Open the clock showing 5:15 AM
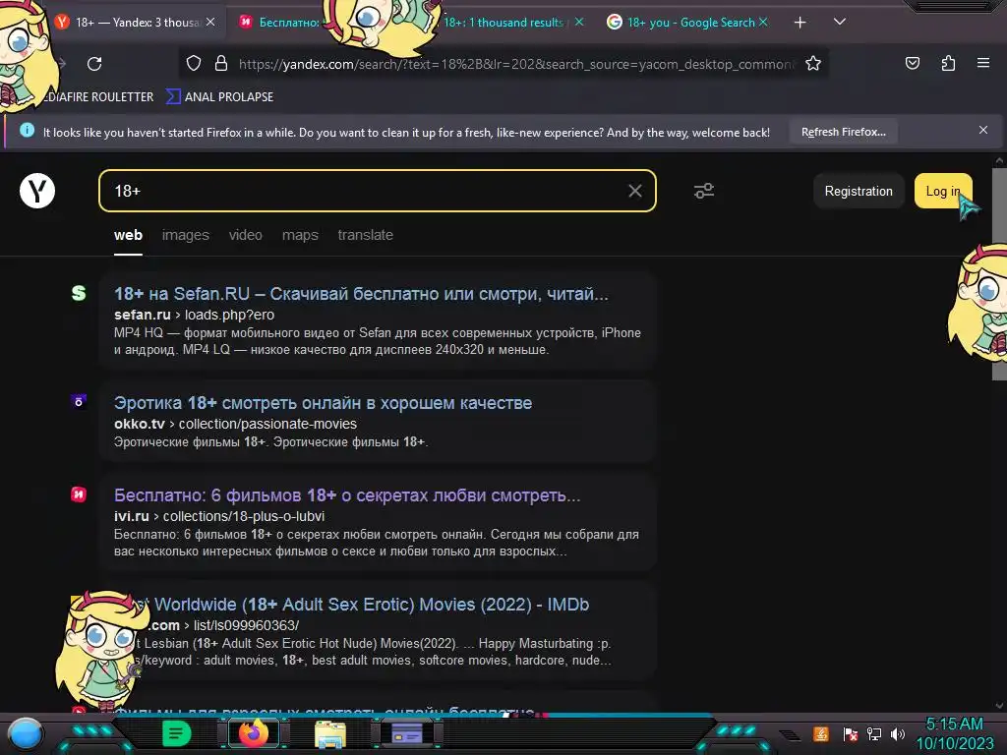Image resolution: width=1007 pixels, height=755 pixels. (x=954, y=733)
